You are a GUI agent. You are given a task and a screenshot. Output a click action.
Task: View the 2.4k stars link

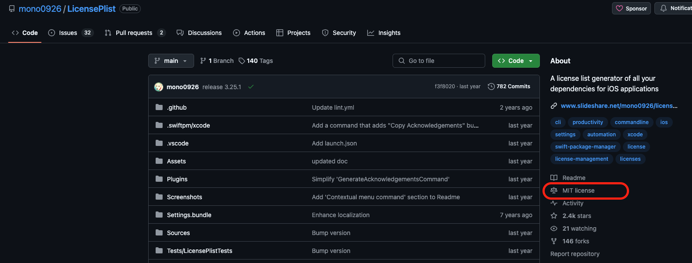pyautogui.click(x=571, y=216)
